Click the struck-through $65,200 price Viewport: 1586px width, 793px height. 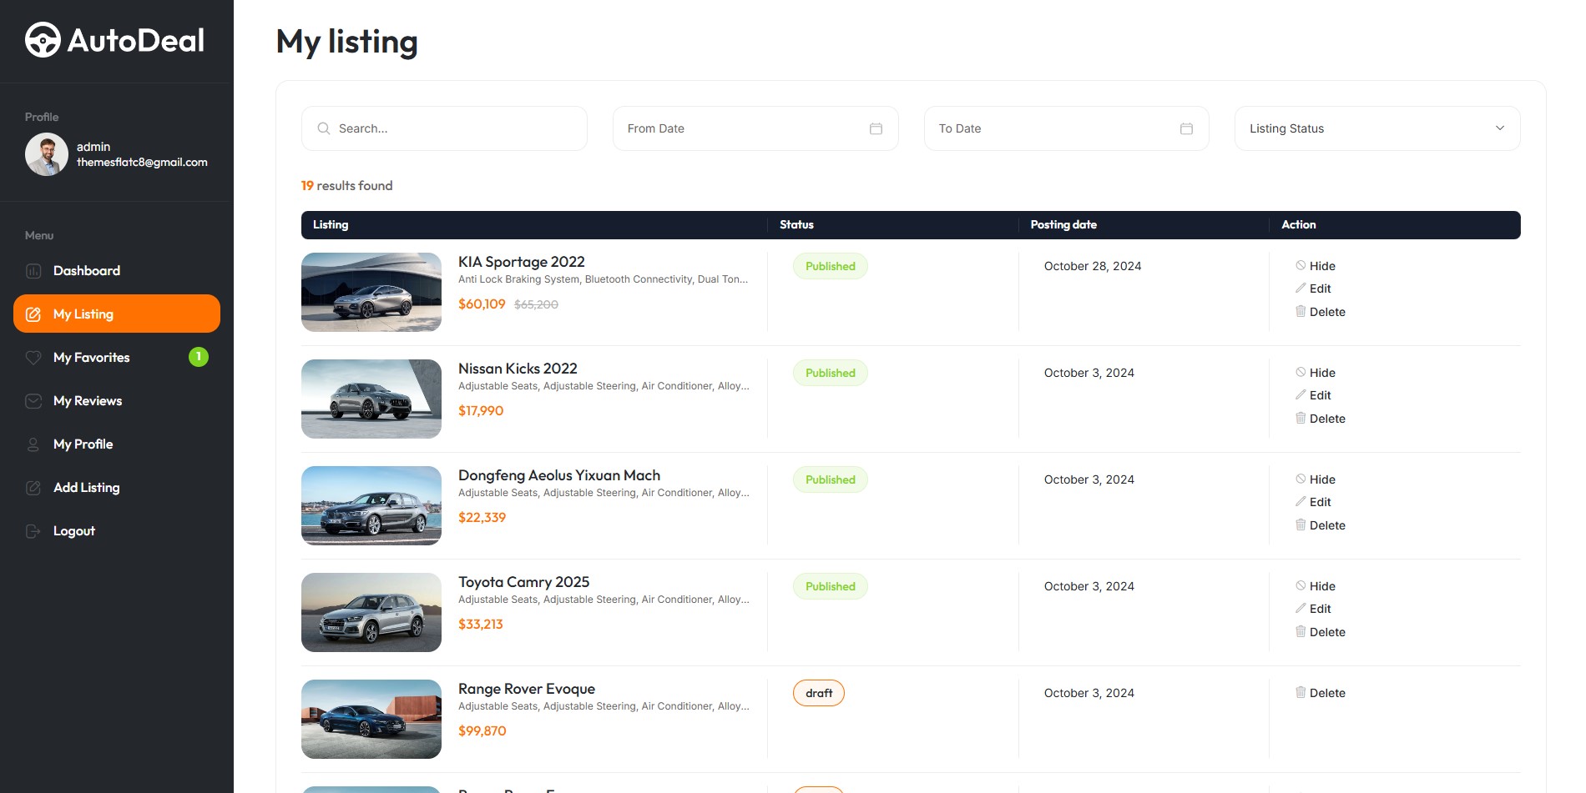(536, 305)
